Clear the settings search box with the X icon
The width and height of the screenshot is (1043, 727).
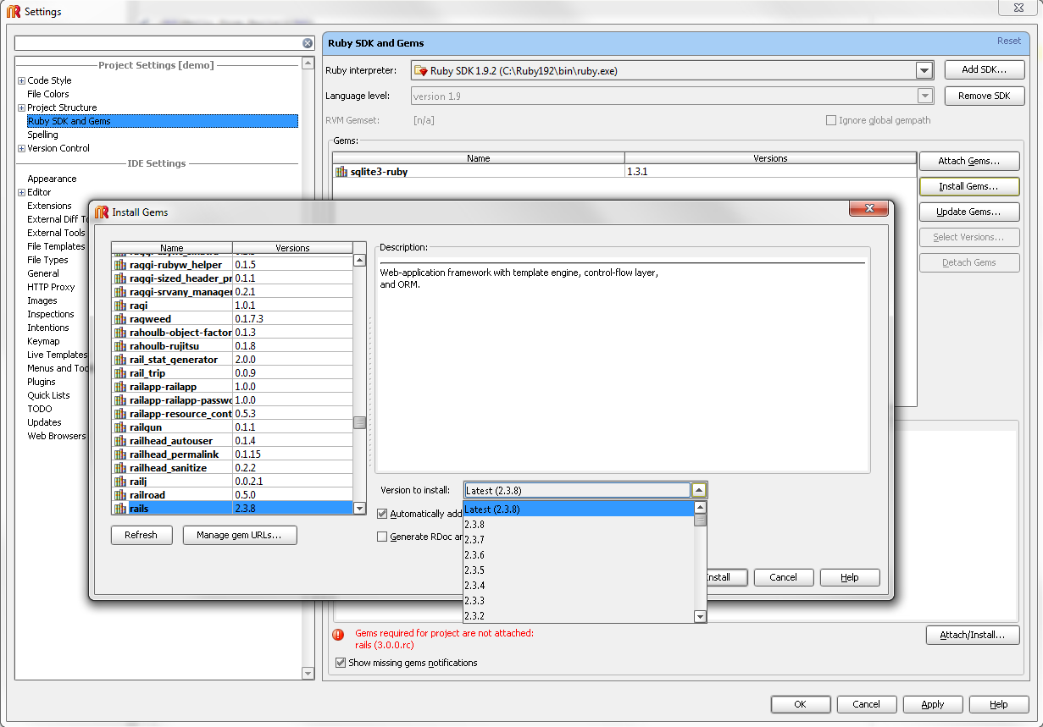pyautogui.click(x=308, y=43)
